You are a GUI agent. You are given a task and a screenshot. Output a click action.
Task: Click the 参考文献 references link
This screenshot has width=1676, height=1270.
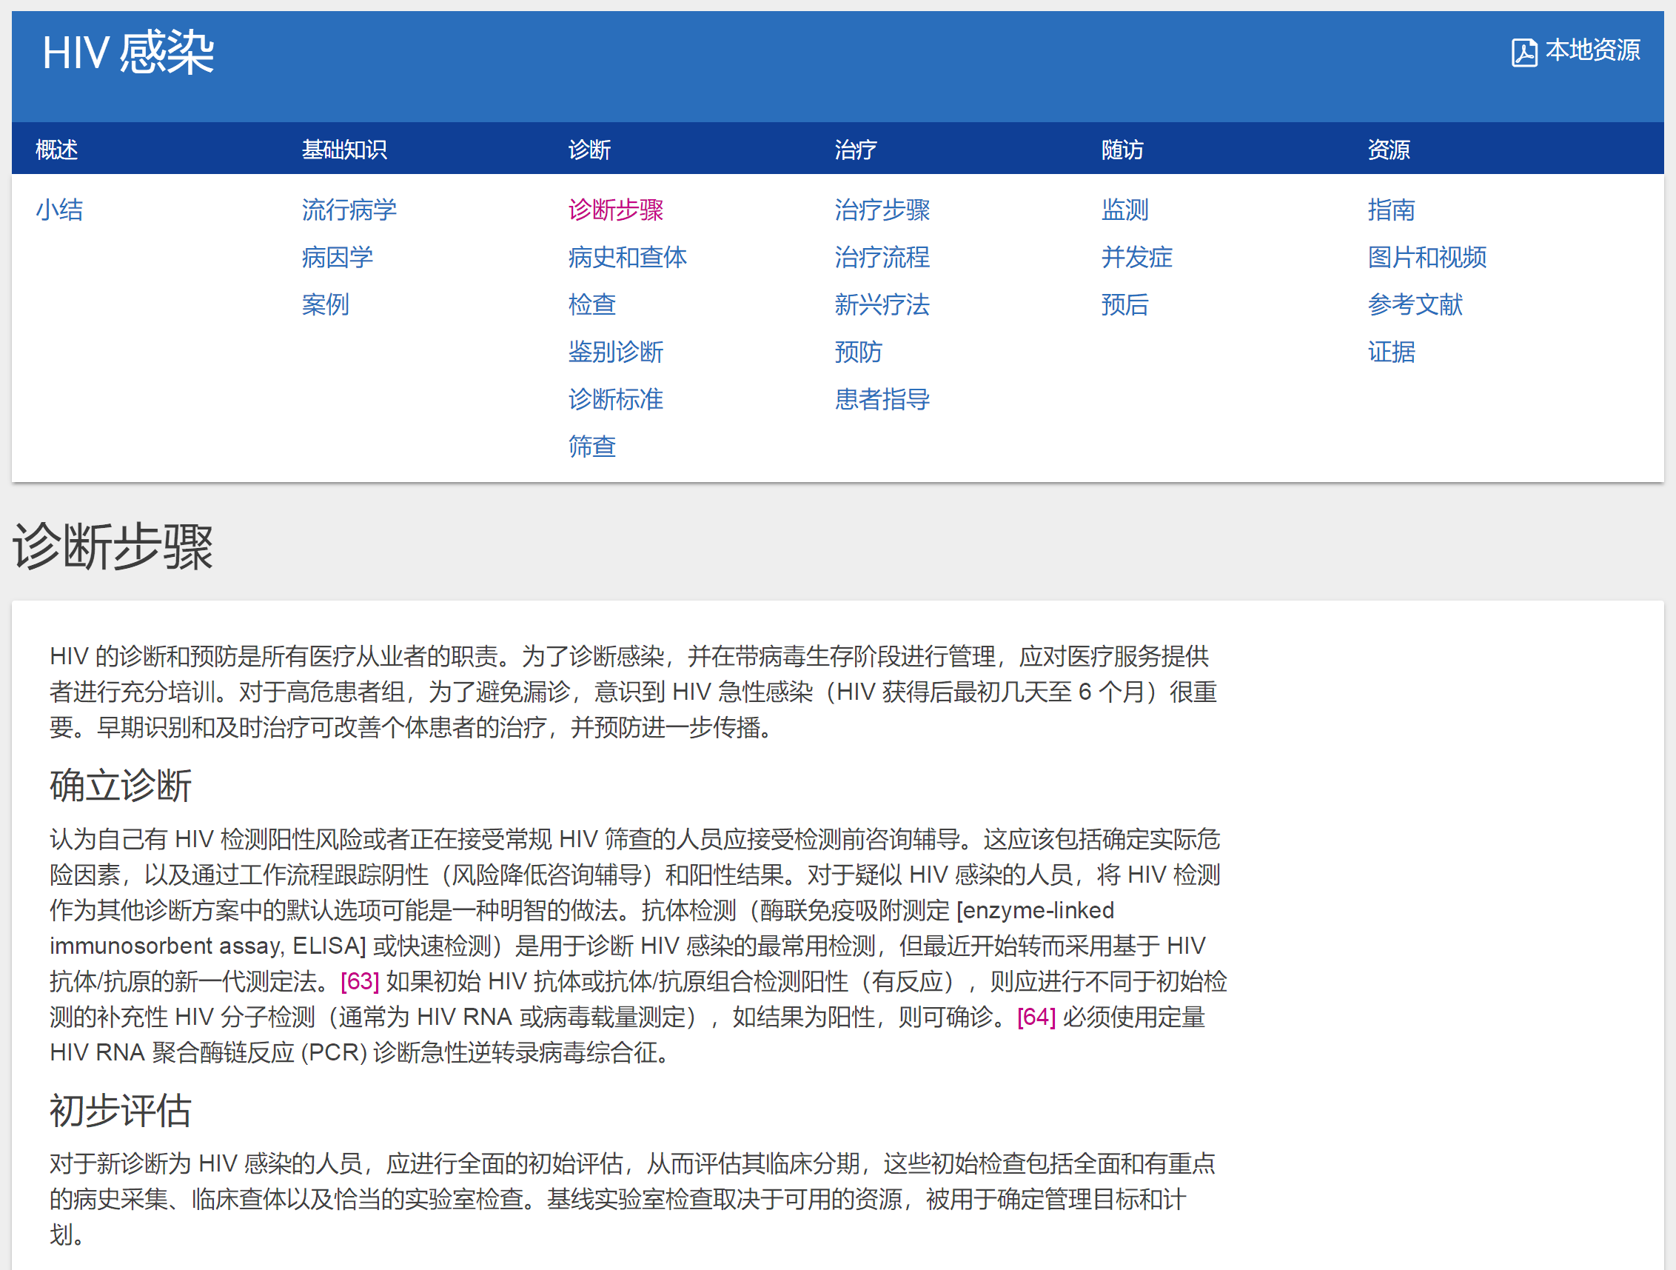[x=1415, y=304]
